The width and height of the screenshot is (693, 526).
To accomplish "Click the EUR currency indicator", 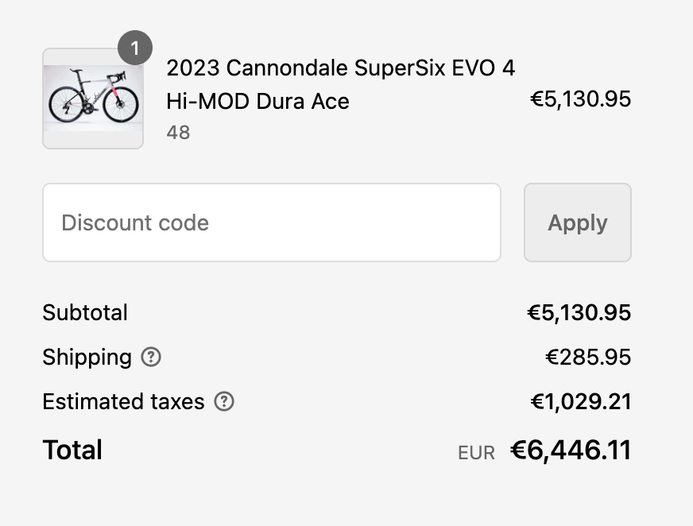I will coord(476,453).
